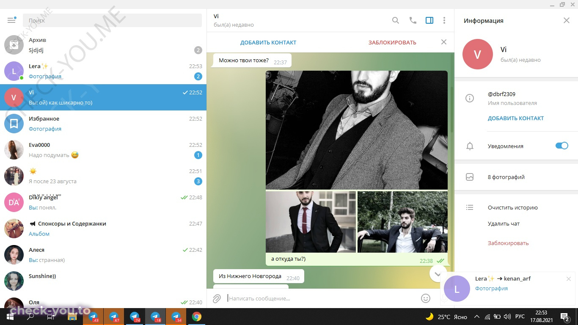Turn off the Уведомления switch
Screen dimensions: 578x325
pos(562,146)
